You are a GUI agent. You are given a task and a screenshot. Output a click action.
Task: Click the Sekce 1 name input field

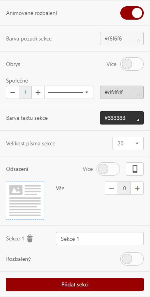tap(100, 239)
